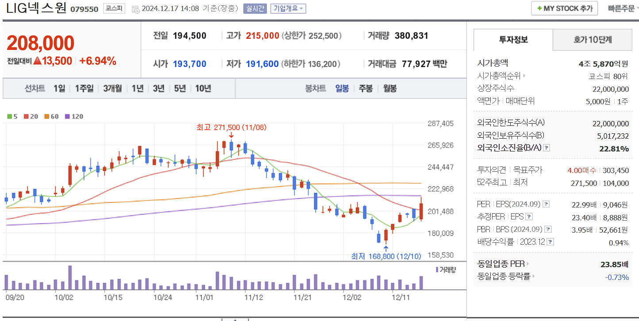Click the help icon next to 외국인소진율(B/A)
This screenshot has height=321, width=639.
point(547,148)
